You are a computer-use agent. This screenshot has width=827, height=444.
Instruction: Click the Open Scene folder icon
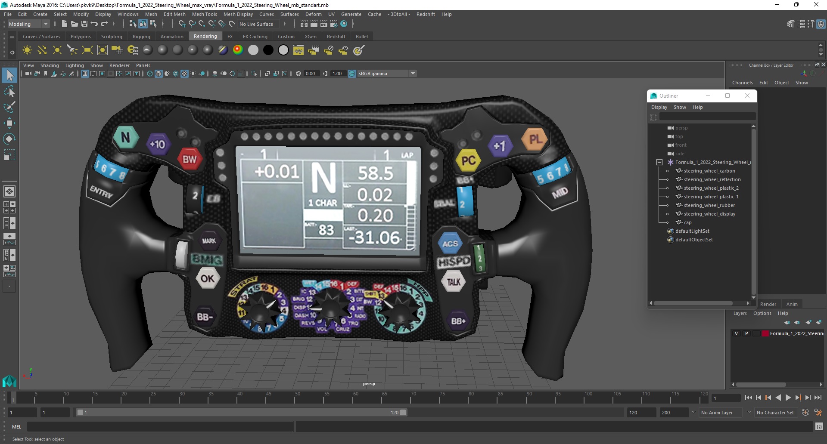tap(74, 24)
